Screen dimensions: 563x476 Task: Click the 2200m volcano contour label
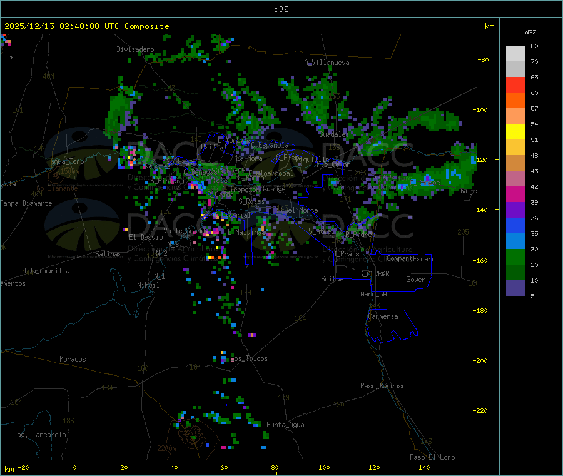[166, 448]
